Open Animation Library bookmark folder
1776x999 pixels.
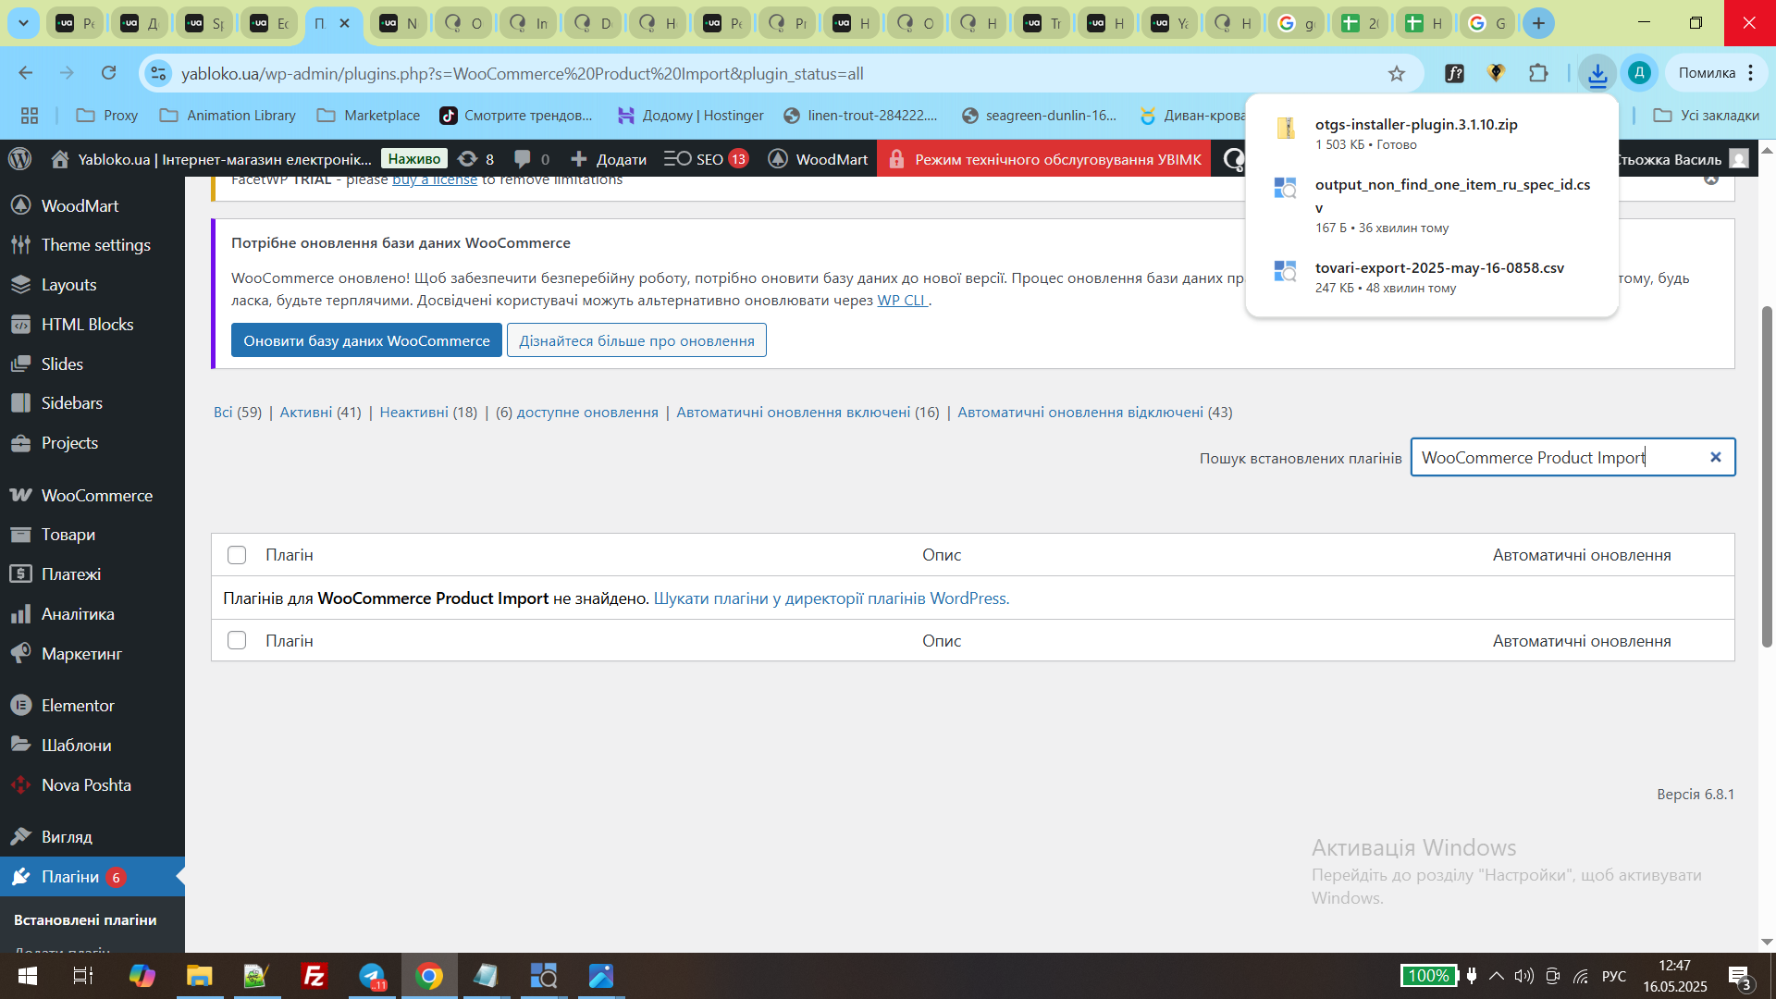(x=228, y=116)
